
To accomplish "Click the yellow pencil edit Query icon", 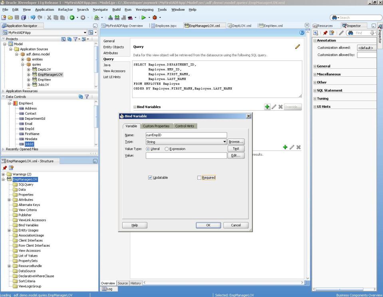I will point(297,47).
